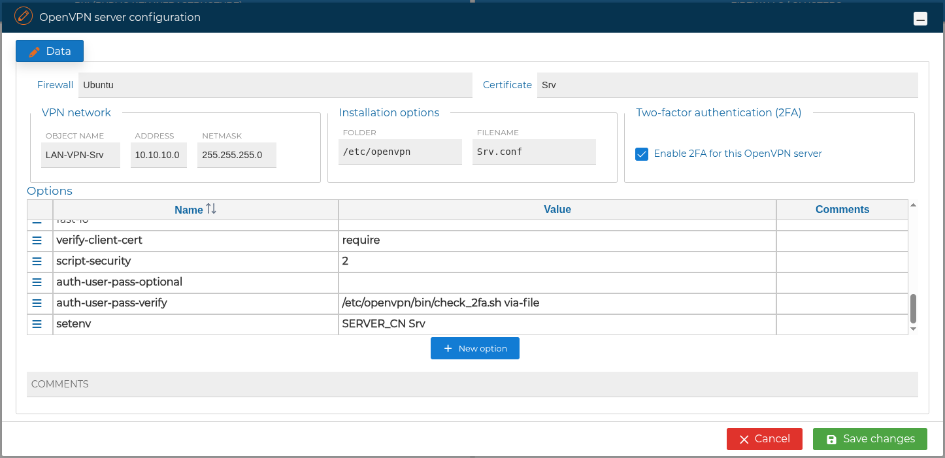Select the script-security option name cell
945x458 pixels.
tap(195, 261)
